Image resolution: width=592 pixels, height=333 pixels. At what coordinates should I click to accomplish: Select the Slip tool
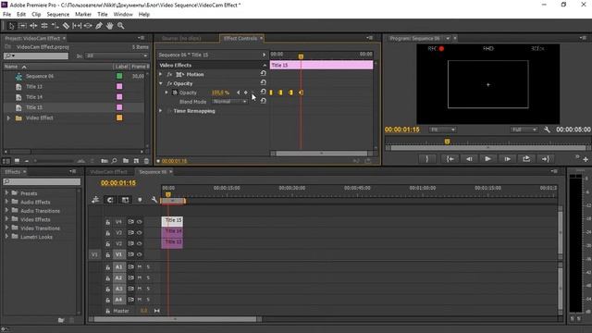77,26
